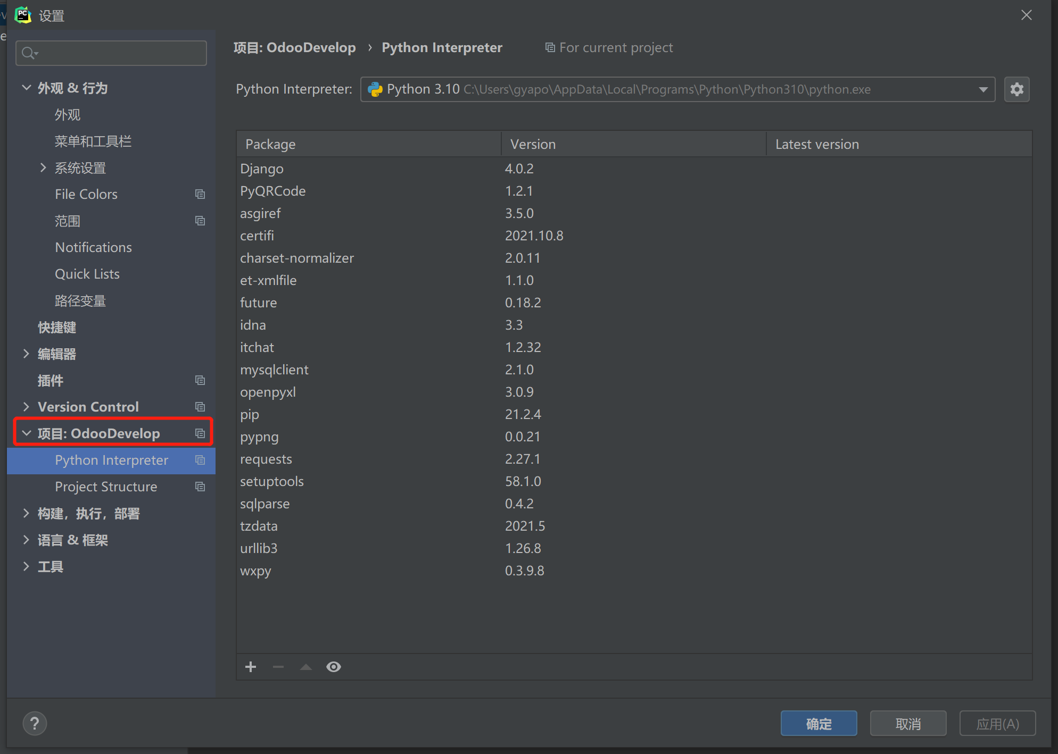Select the 外观 settings page
The height and width of the screenshot is (754, 1058).
[x=68, y=115]
